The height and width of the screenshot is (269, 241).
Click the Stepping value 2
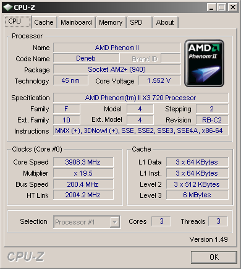point(212,109)
